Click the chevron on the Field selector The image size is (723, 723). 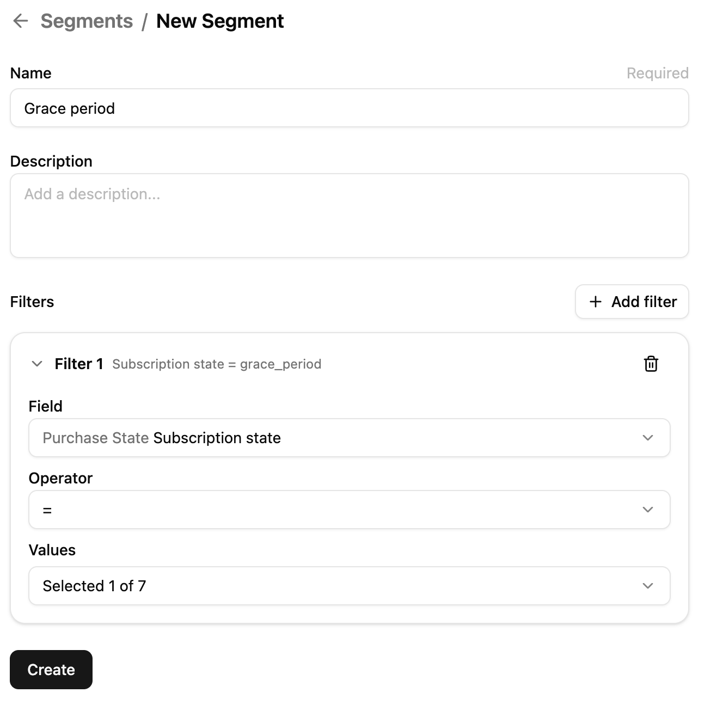coord(647,438)
